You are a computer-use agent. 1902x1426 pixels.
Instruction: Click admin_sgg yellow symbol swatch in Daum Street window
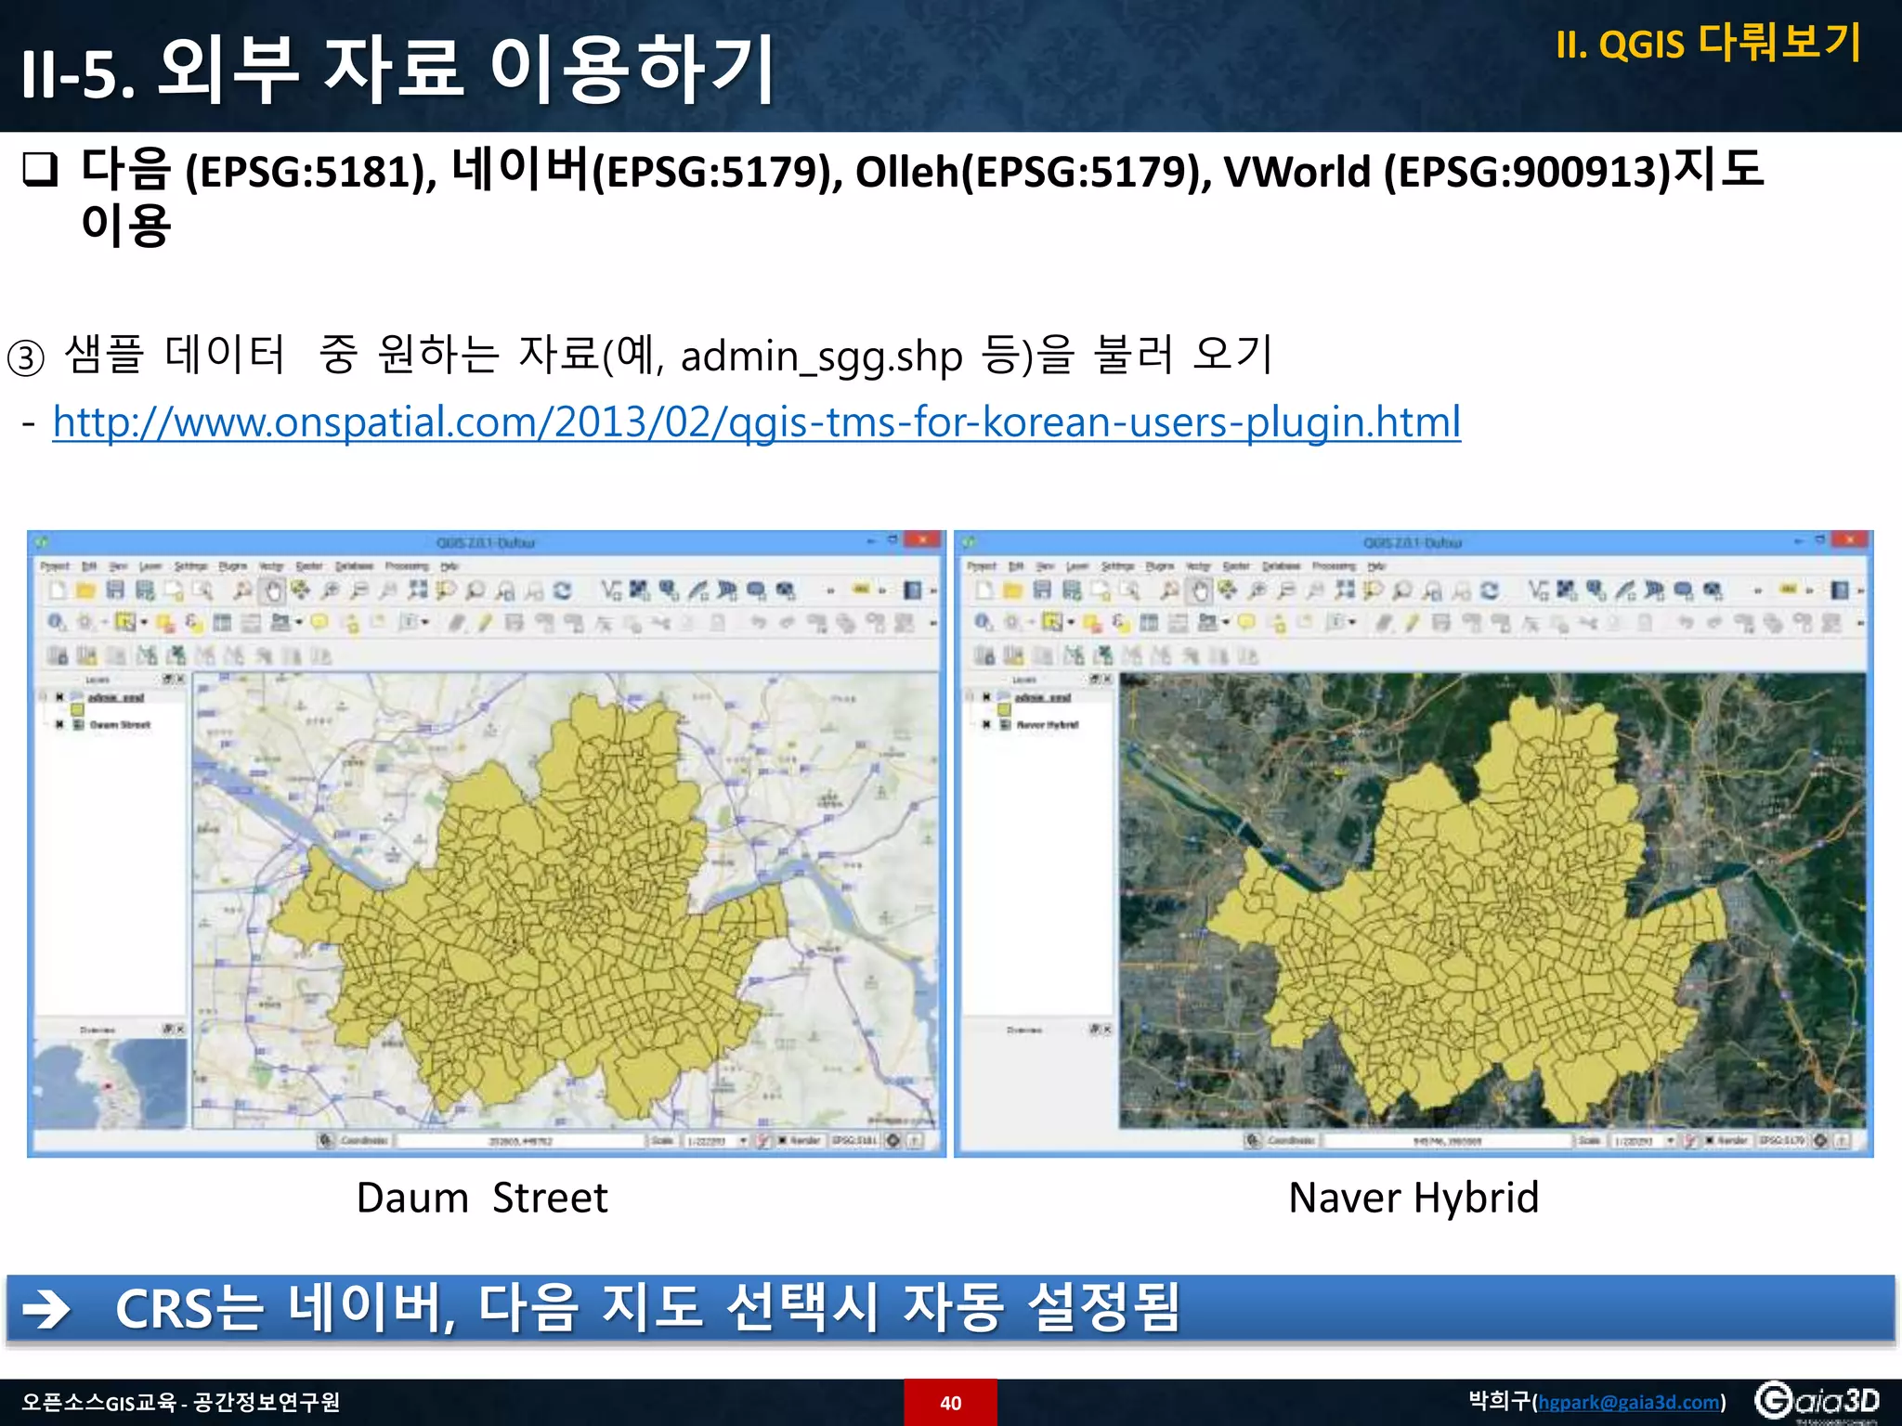click(x=78, y=710)
